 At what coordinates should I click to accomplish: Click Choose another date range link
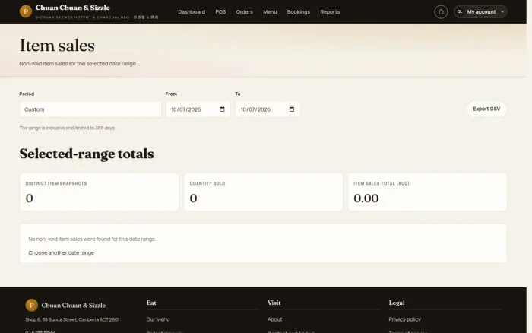pos(61,253)
